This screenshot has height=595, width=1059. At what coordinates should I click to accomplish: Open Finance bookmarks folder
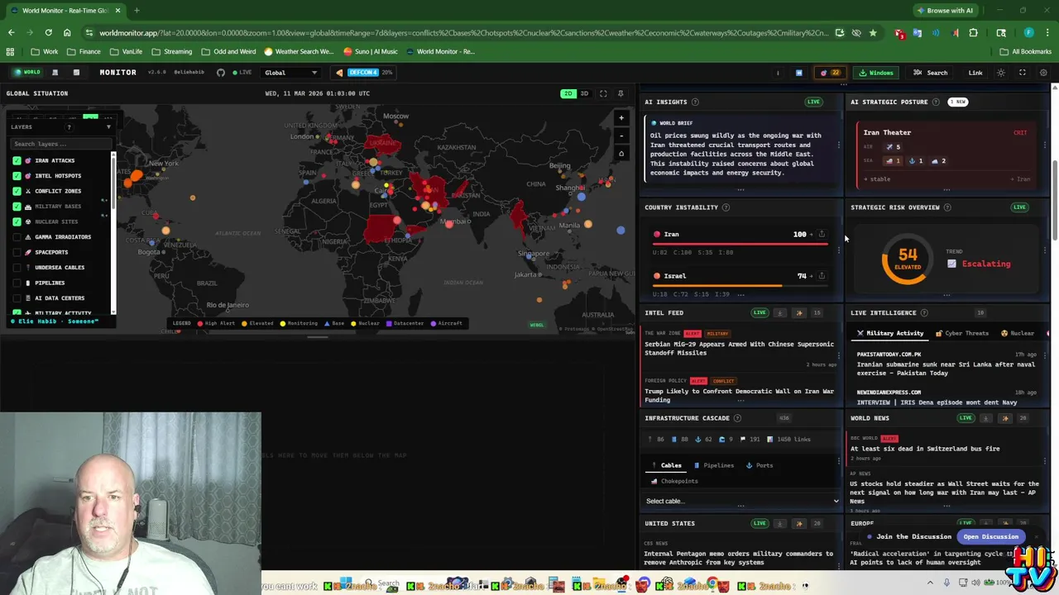pos(84,51)
